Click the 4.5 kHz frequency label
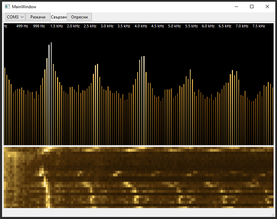 click(x=157, y=26)
